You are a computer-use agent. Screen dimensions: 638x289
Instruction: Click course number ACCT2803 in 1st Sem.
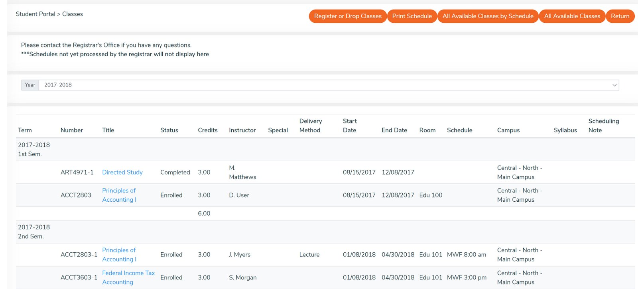coord(76,195)
